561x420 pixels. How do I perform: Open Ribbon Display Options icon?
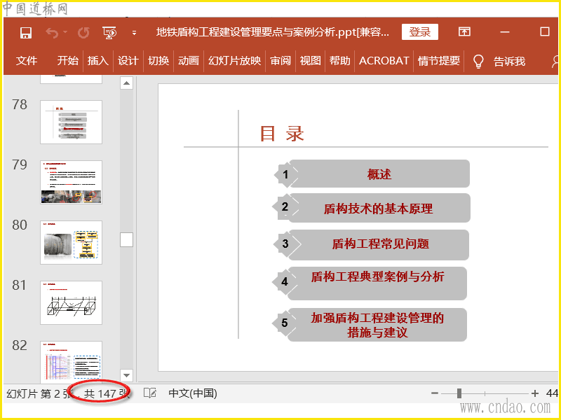pos(464,31)
